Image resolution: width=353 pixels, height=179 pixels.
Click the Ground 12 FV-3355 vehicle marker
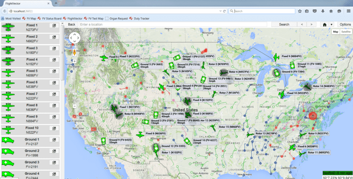click(156, 148)
